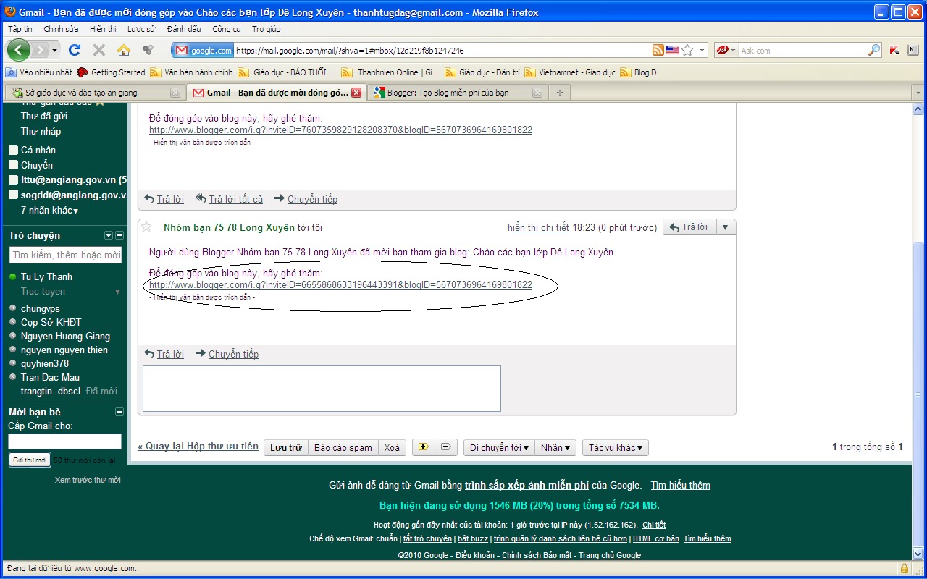This screenshot has width=927, height=579.
Task: Click the red Kaspersky K toolbar icon
Action: (894, 50)
